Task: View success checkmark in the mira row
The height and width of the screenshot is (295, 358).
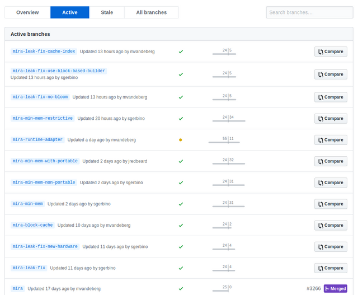Action: pyautogui.click(x=181, y=289)
